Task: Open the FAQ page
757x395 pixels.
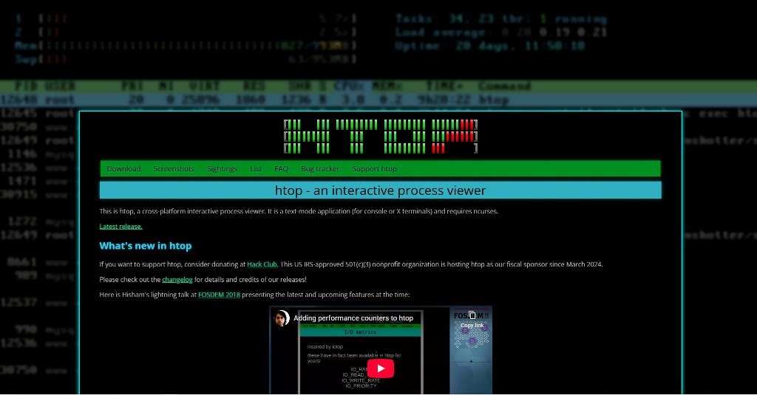Action: 281,169
